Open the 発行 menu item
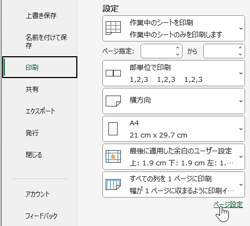This screenshot has width=250, height=226. point(32,133)
